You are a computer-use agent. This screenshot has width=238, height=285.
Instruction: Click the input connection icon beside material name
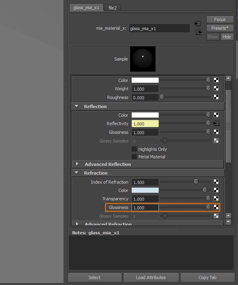coord(198,24)
